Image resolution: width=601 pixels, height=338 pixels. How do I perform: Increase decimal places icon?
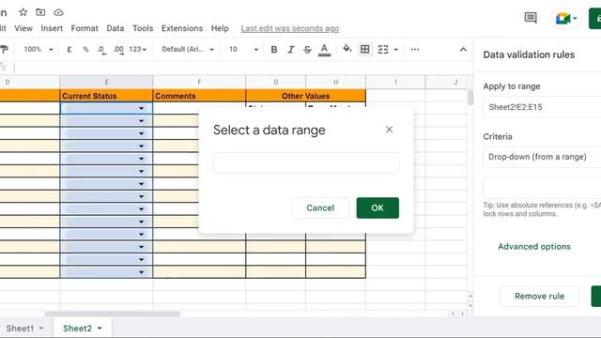(x=118, y=50)
